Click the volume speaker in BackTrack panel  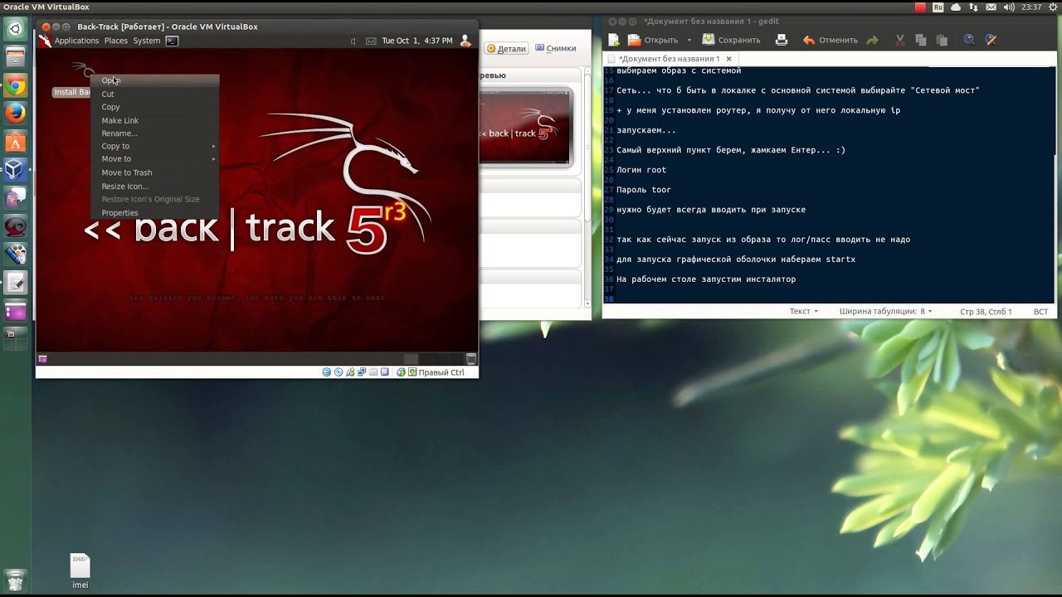(353, 41)
